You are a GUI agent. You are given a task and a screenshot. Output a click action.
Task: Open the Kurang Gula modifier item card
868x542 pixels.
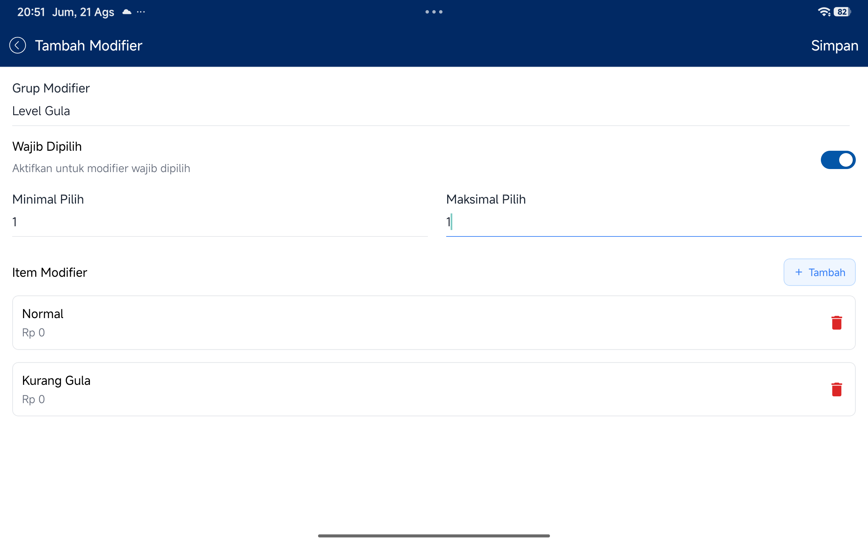[x=434, y=389]
